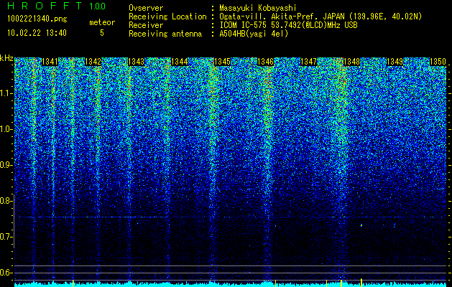Viewport: 452px width, 287px height.
Task: Click the 1.1 frequency axis label
Action: [x=6, y=93]
